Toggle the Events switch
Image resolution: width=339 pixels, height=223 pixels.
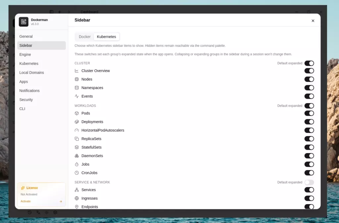309,96
